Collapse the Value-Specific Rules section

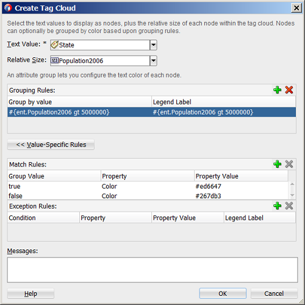click(x=51, y=145)
